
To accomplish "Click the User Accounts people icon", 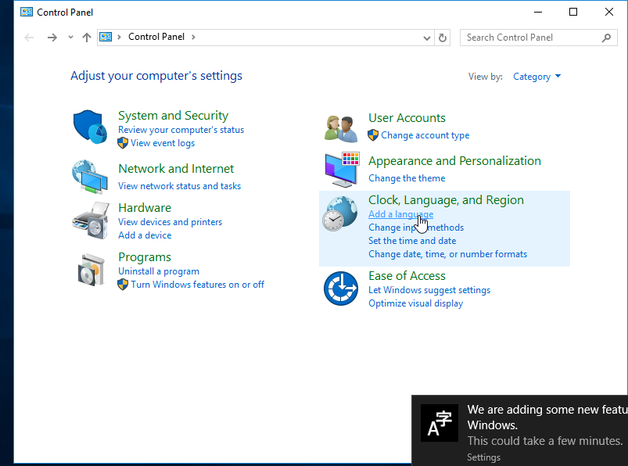I will (x=341, y=128).
